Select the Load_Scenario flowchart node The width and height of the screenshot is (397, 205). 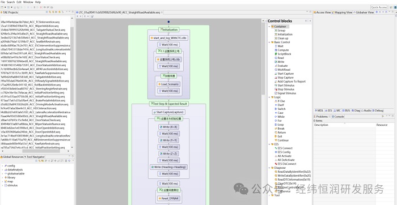168,84
